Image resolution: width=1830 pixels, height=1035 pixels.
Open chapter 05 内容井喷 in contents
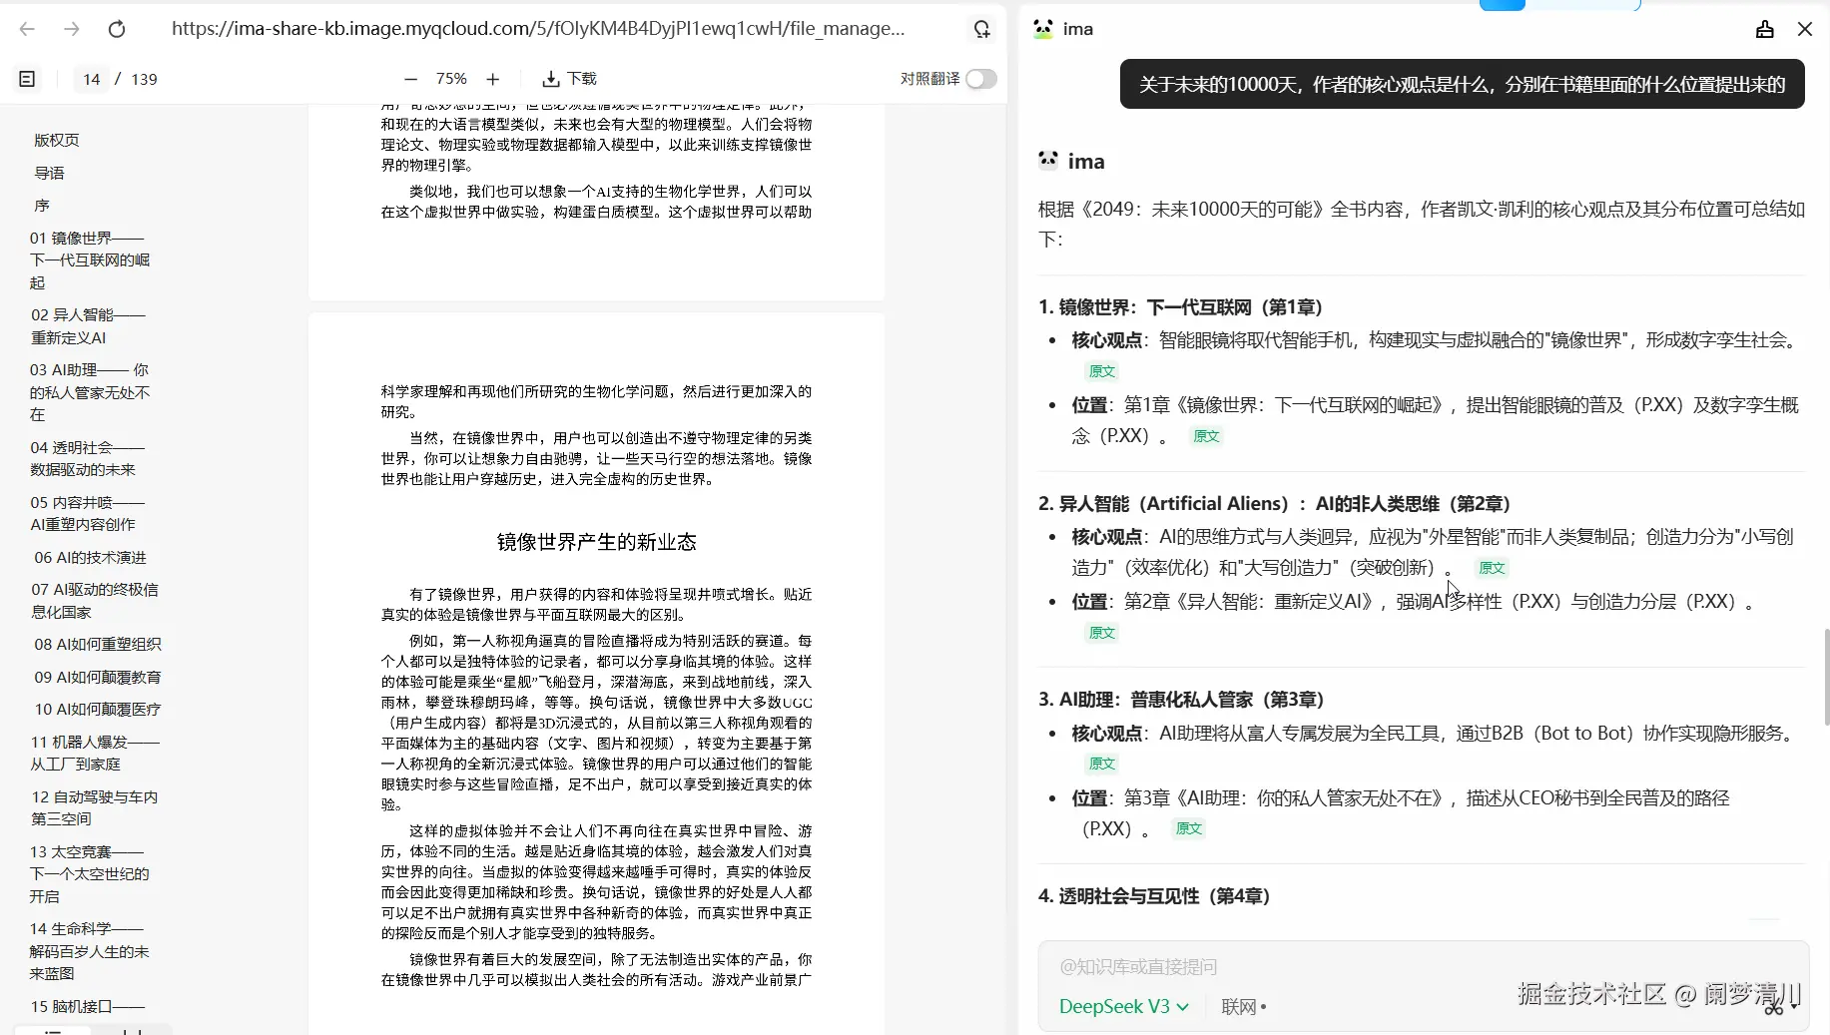(x=88, y=513)
